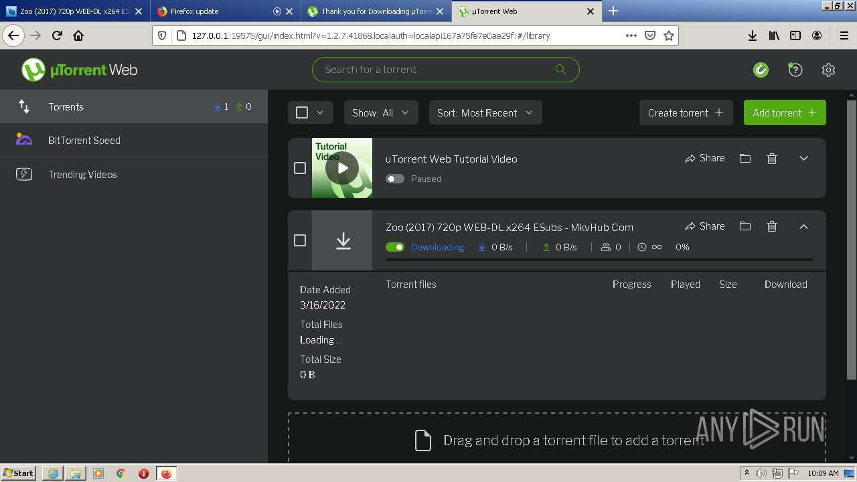Open the Windows Start menu
857x482 pixels.
[x=19, y=473]
